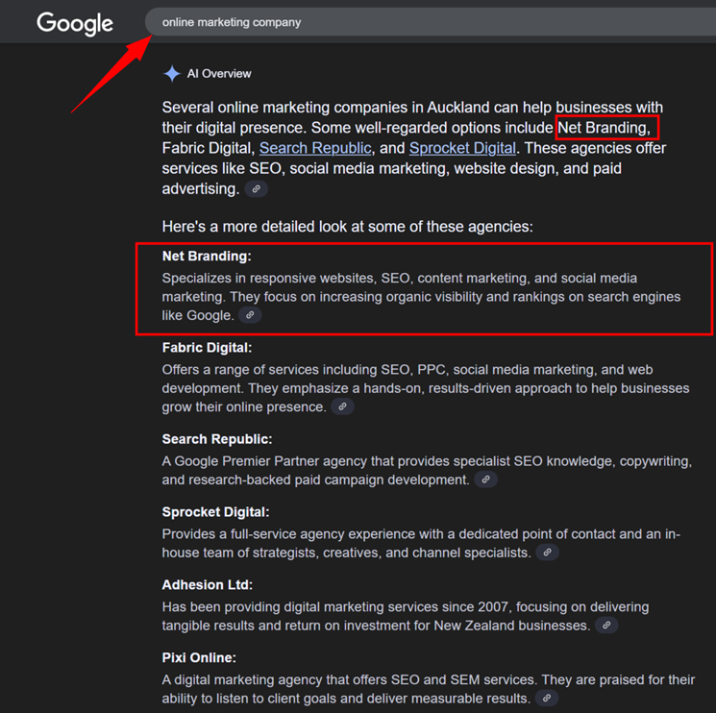Click the 'Adhesion Ltd:' heading

pos(208,585)
